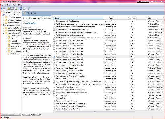Click the Network folder icon in tree

[9, 41]
